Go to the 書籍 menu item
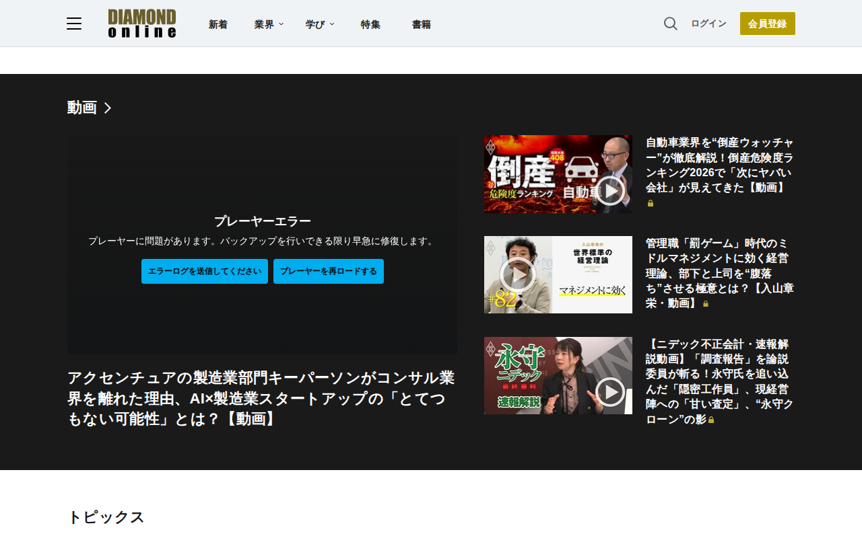 click(x=422, y=24)
